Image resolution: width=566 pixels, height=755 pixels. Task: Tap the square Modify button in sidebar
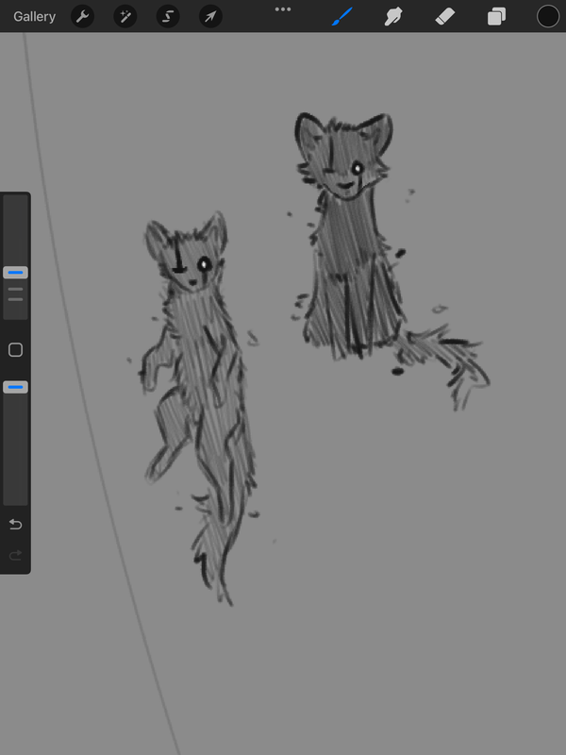(x=15, y=350)
